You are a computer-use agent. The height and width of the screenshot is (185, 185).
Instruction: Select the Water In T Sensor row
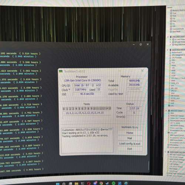click(x=177, y=116)
